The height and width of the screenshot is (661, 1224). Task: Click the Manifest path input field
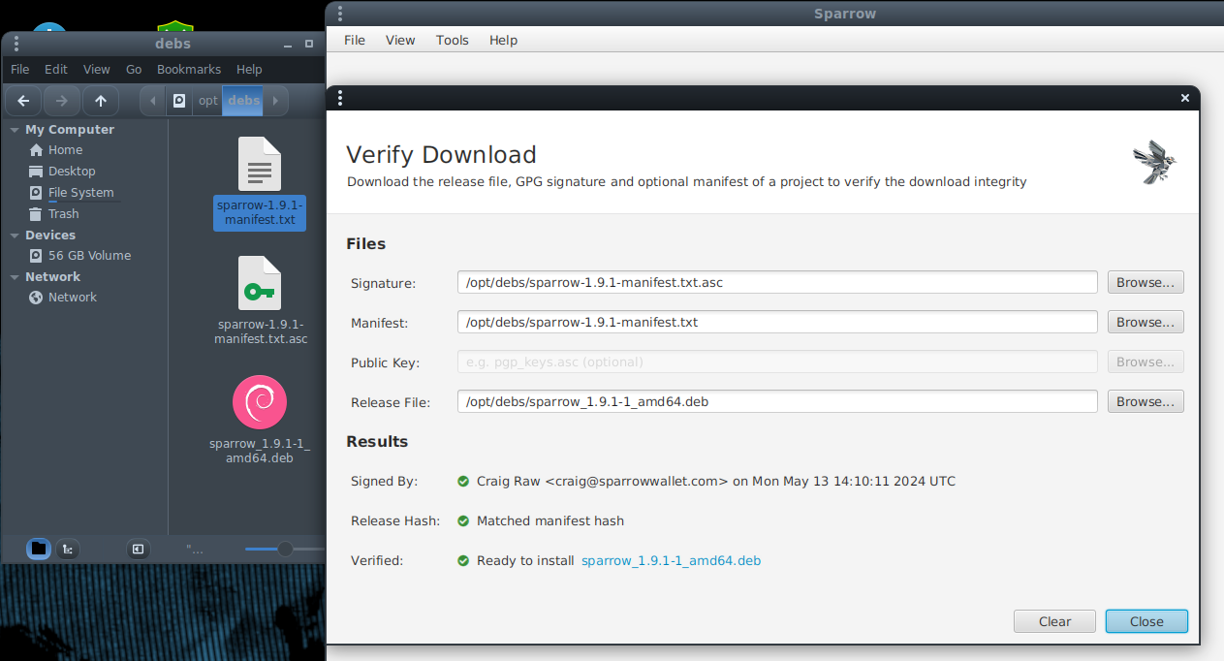(x=776, y=322)
